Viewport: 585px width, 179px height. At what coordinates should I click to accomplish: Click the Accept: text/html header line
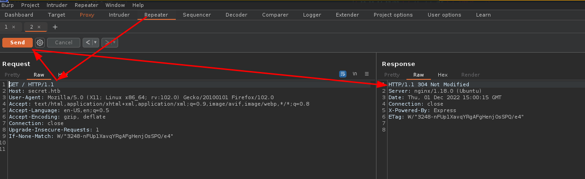coord(159,104)
